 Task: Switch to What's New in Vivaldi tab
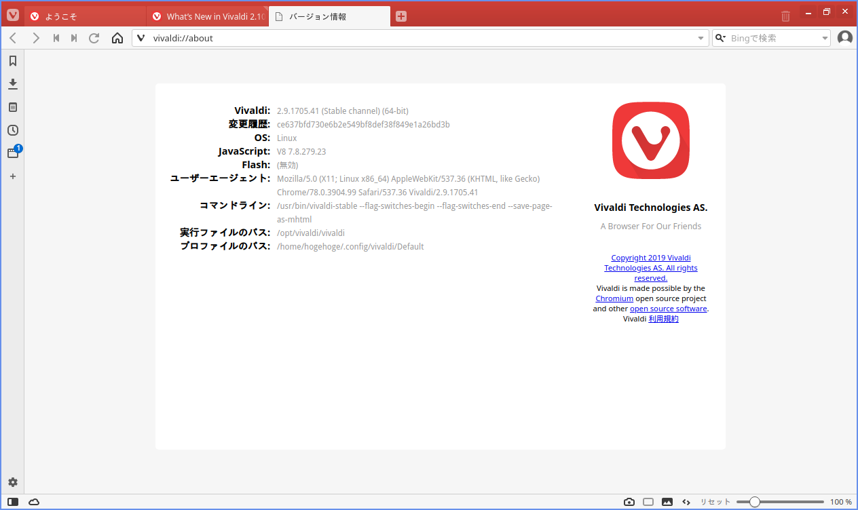208,16
